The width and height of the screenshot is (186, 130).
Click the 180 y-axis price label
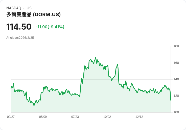[176, 46]
